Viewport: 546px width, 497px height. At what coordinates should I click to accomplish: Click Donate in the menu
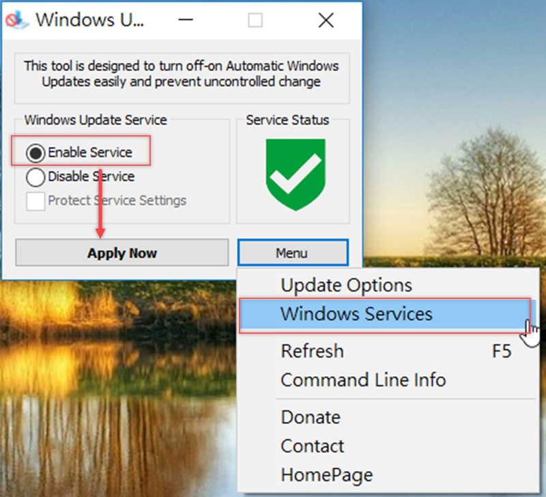coord(388,417)
